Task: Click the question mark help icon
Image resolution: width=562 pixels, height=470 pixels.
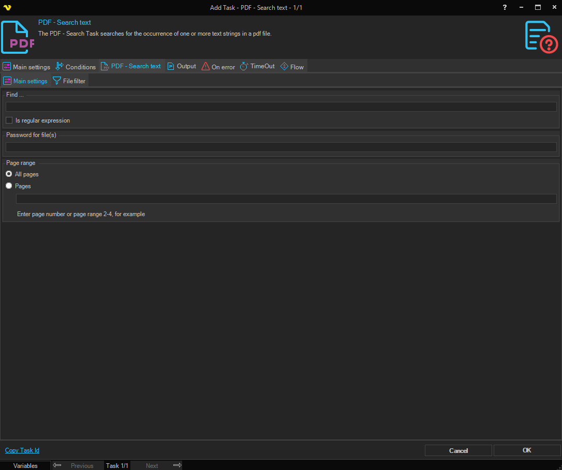Action: [x=505, y=7]
